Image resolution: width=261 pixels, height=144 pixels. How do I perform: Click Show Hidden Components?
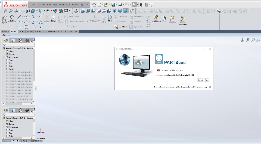182,20
